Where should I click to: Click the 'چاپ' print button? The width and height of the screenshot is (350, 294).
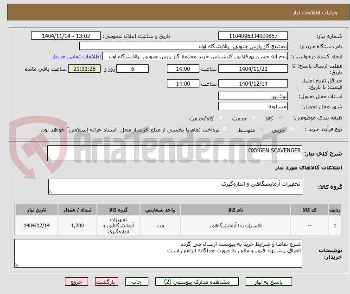pos(137,282)
